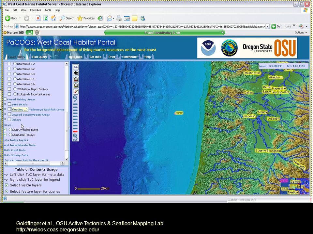This screenshot has width=313, height=234.
Task: Expand the Yelloweye Rockfish tree node
Action: coord(5,109)
